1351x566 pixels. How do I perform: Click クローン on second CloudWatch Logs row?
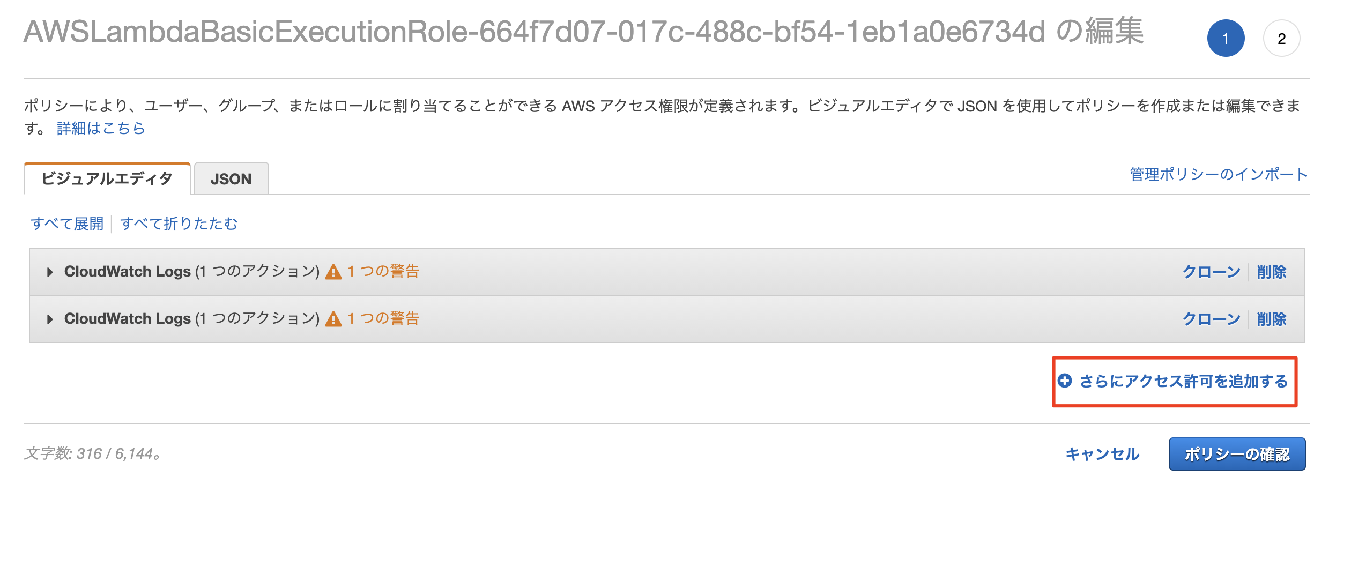click(1212, 319)
